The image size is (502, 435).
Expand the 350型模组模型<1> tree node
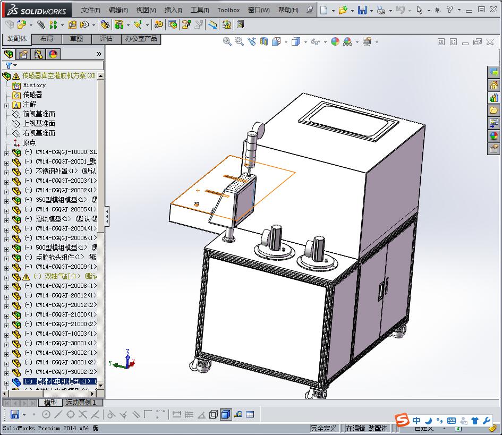tap(6, 201)
